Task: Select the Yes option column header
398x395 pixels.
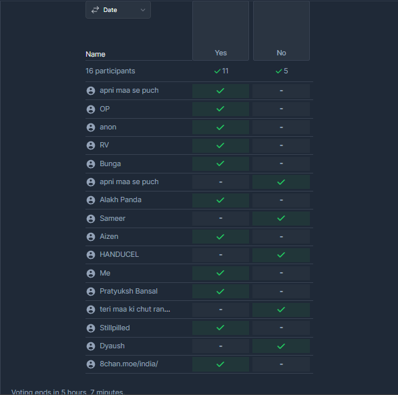Action: click(x=220, y=31)
